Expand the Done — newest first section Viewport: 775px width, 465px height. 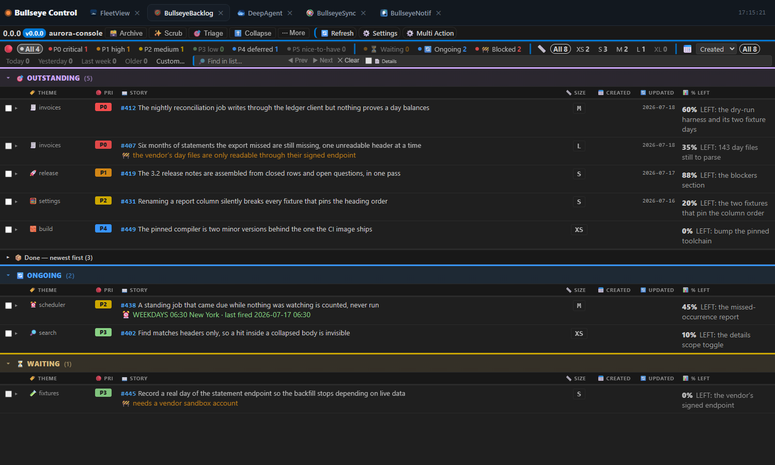[x=8, y=257]
